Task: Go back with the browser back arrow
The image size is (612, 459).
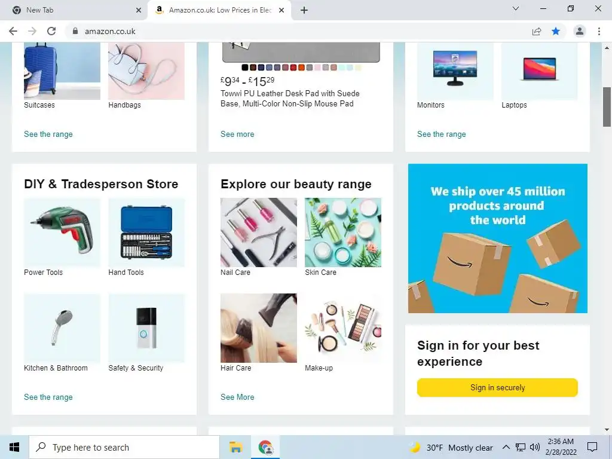Action: (13, 31)
